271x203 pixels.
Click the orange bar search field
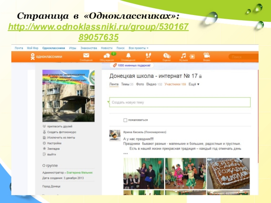(x=243, y=57)
